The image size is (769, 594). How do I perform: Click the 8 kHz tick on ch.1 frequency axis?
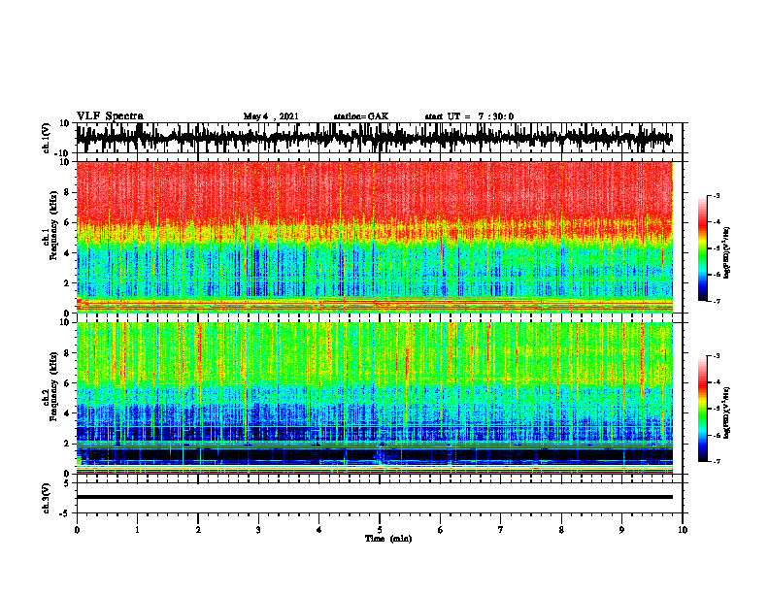point(67,192)
